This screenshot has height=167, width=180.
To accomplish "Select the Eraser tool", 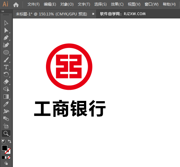I will pyautogui.click(x=6, y=82).
